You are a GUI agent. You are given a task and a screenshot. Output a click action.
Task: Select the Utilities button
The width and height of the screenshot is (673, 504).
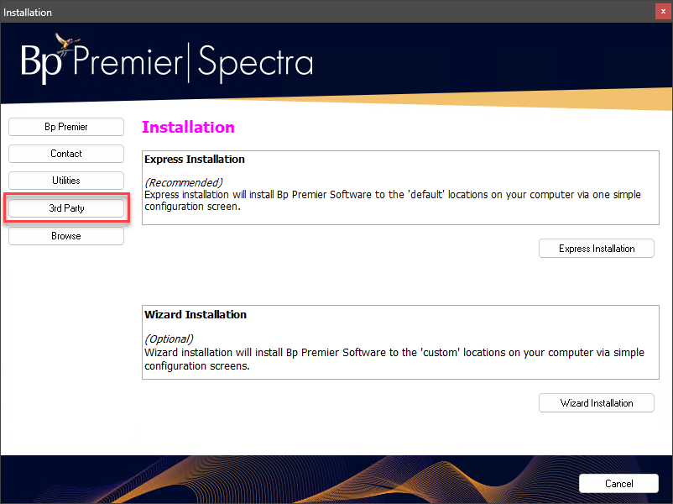point(66,181)
